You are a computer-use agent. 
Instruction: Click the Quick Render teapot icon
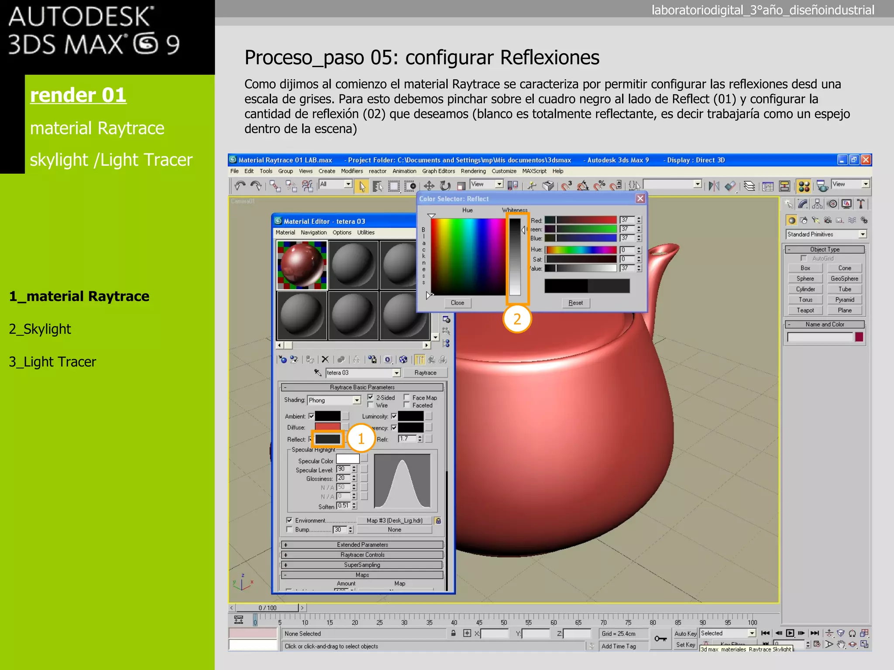[822, 186]
